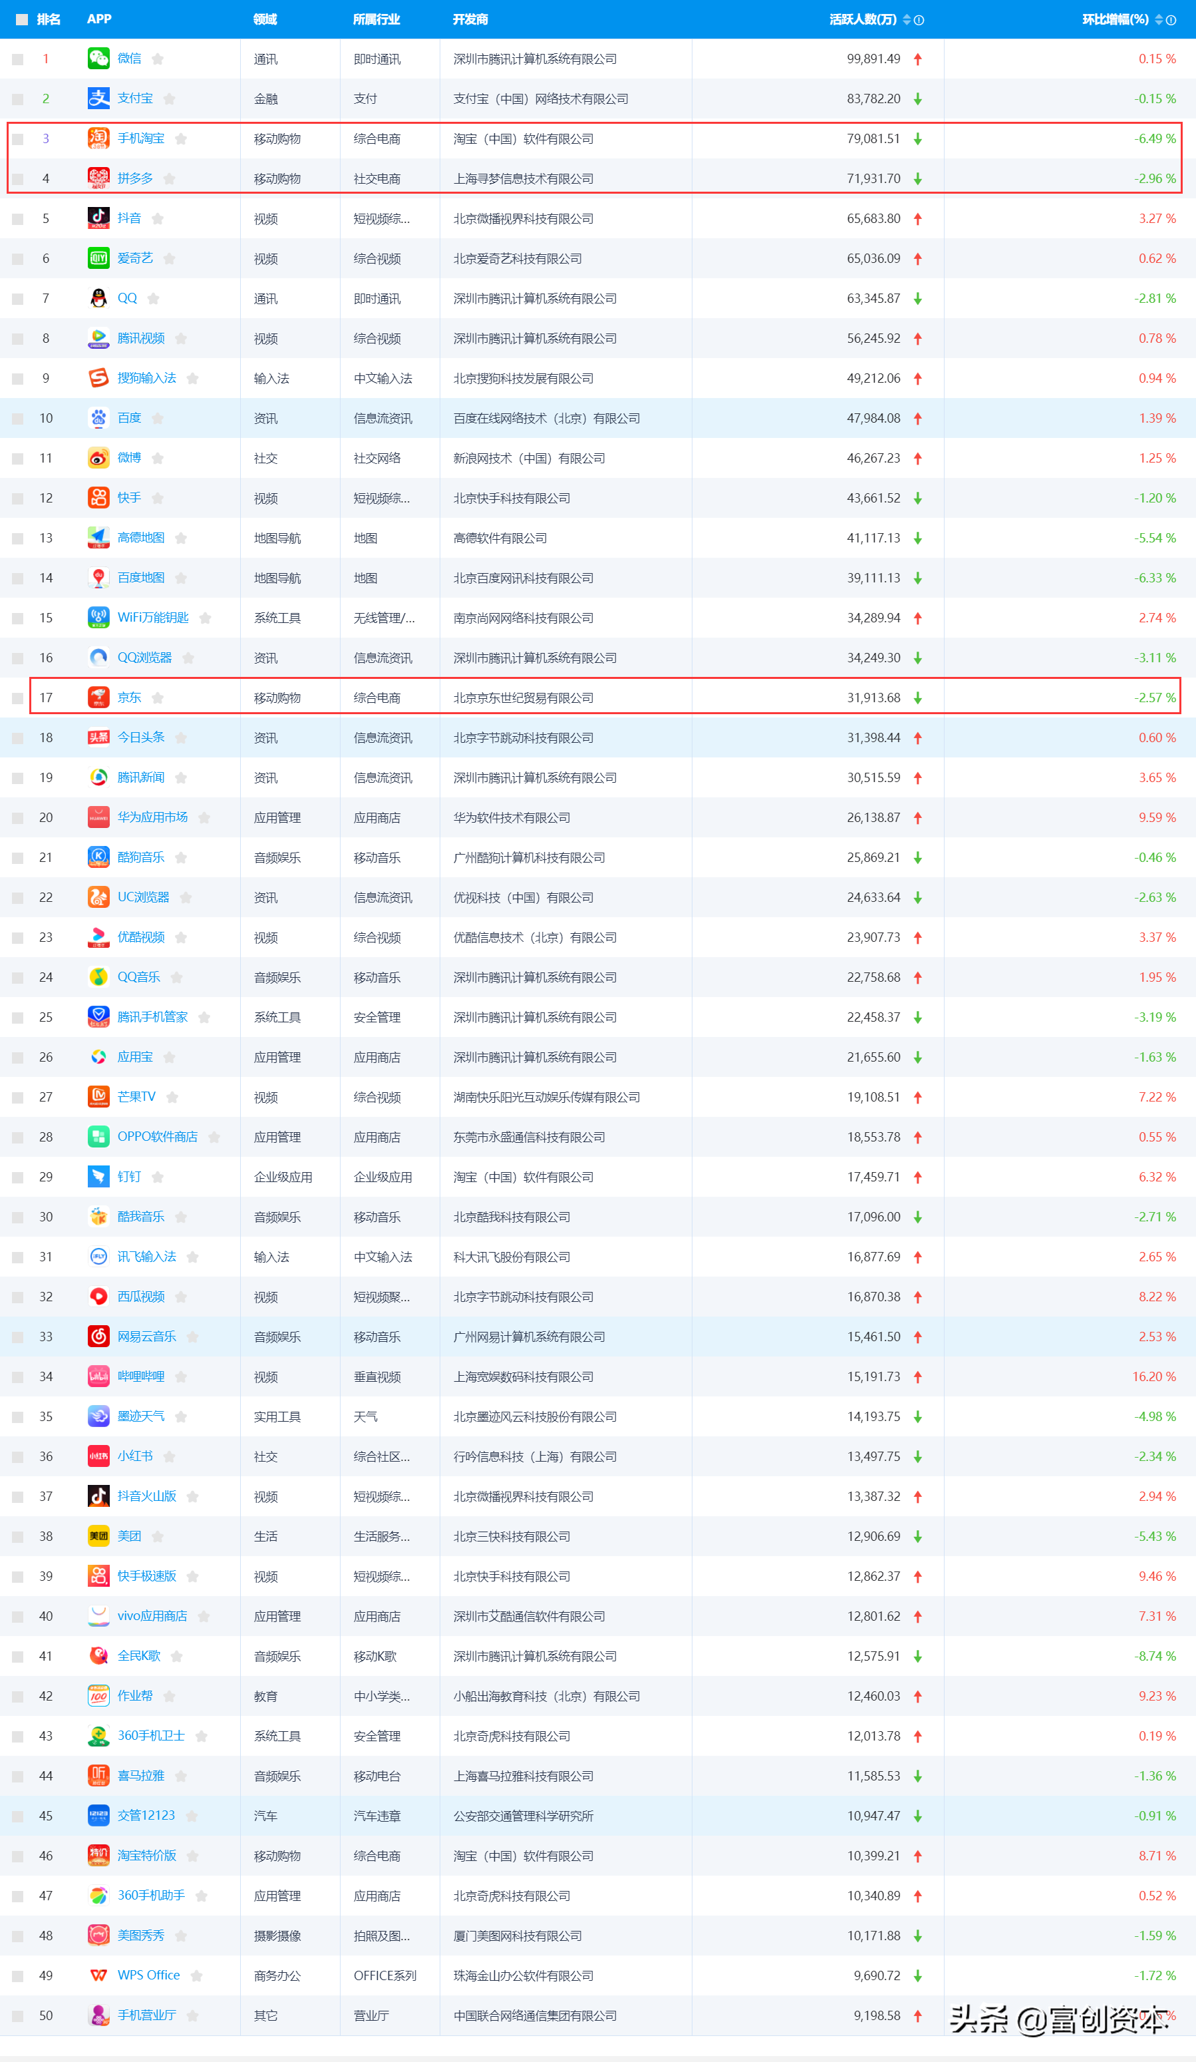Favorite 微信 with its star icon

pyautogui.click(x=158, y=59)
